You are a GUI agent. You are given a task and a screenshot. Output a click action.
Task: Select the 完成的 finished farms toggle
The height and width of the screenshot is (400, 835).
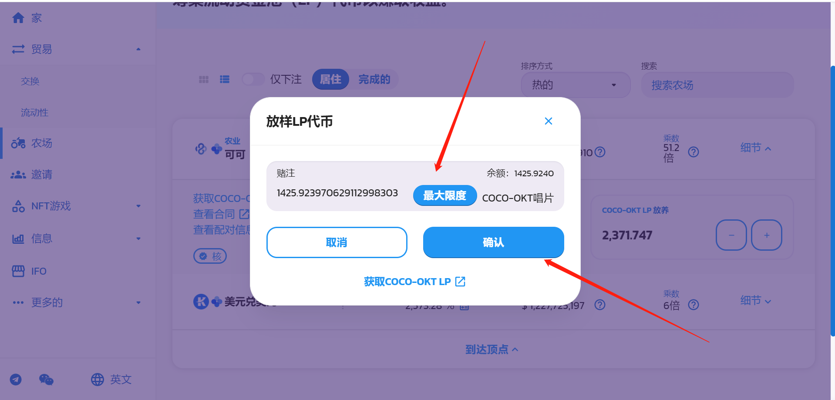point(374,79)
